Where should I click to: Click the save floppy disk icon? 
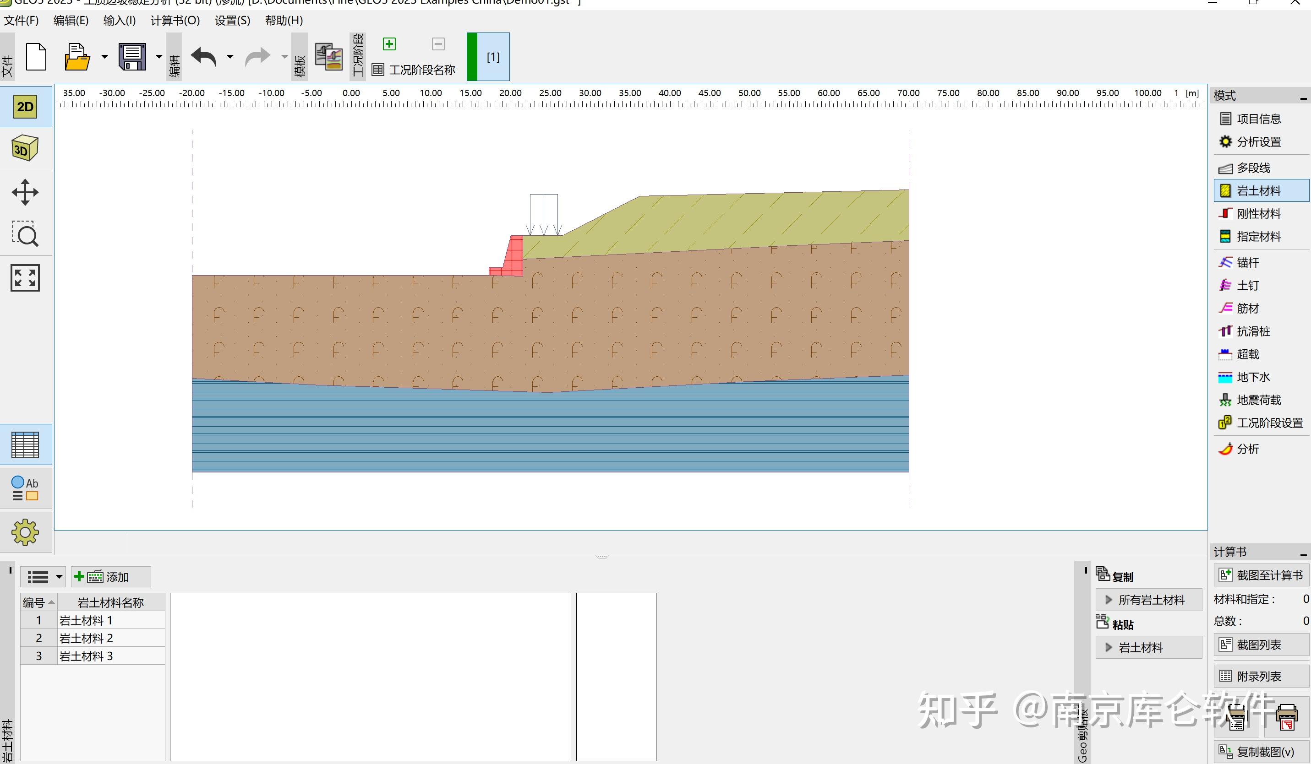pos(133,57)
